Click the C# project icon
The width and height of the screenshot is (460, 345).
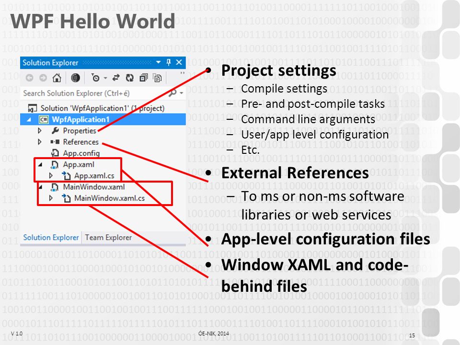click(x=44, y=119)
